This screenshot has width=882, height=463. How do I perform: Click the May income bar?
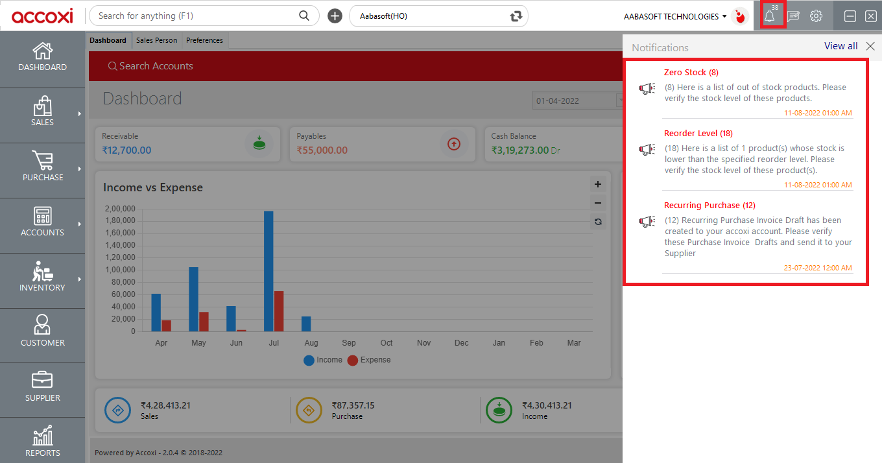tap(193, 300)
